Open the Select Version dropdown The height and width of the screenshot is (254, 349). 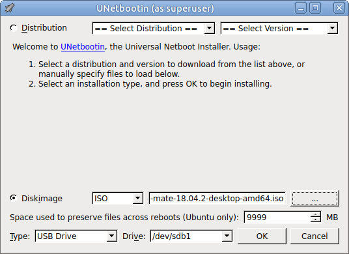(x=279, y=28)
